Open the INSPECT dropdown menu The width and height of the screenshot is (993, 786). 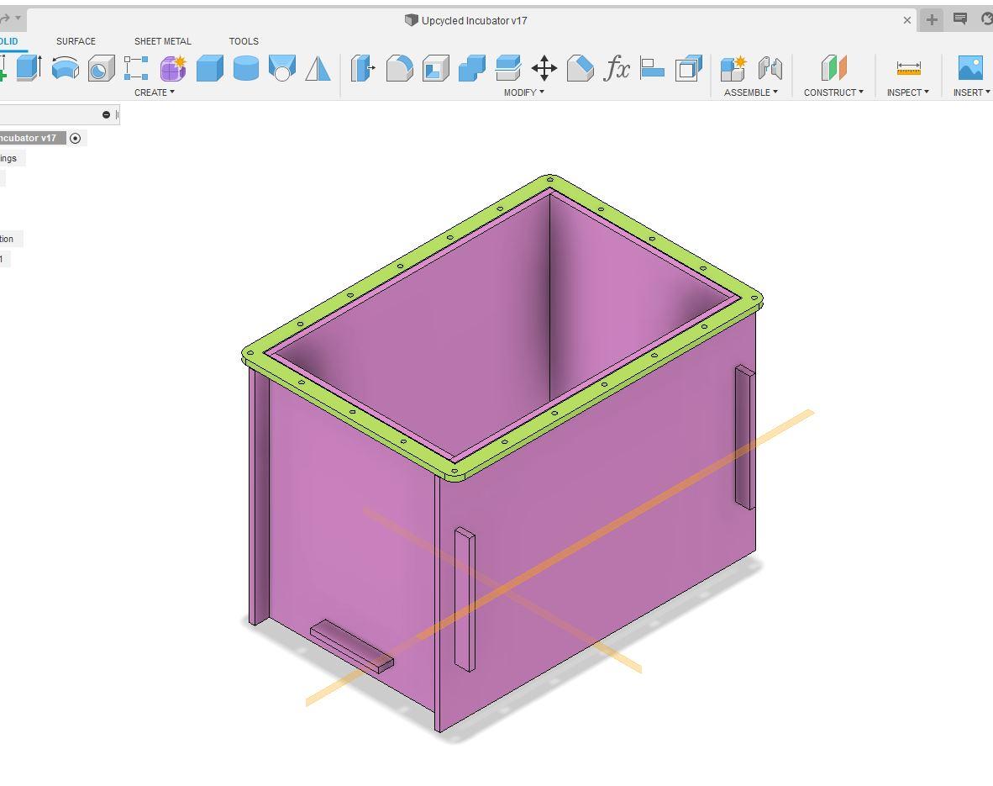[907, 92]
